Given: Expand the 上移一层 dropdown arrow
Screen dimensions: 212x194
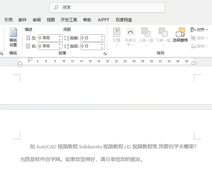Looking at the screenshot, I should [x=146, y=45].
